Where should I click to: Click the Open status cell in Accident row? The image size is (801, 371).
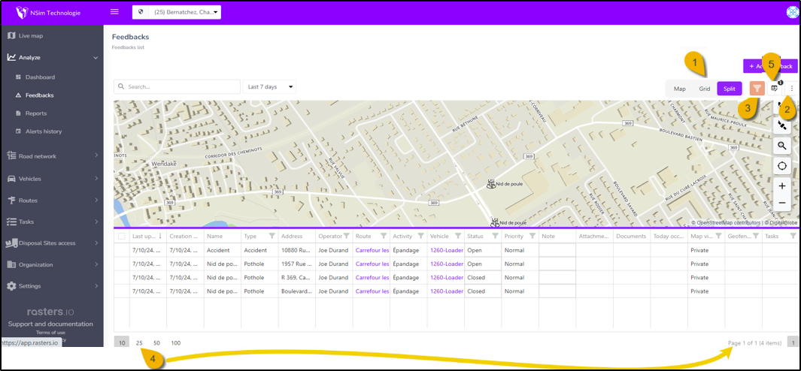click(483, 250)
